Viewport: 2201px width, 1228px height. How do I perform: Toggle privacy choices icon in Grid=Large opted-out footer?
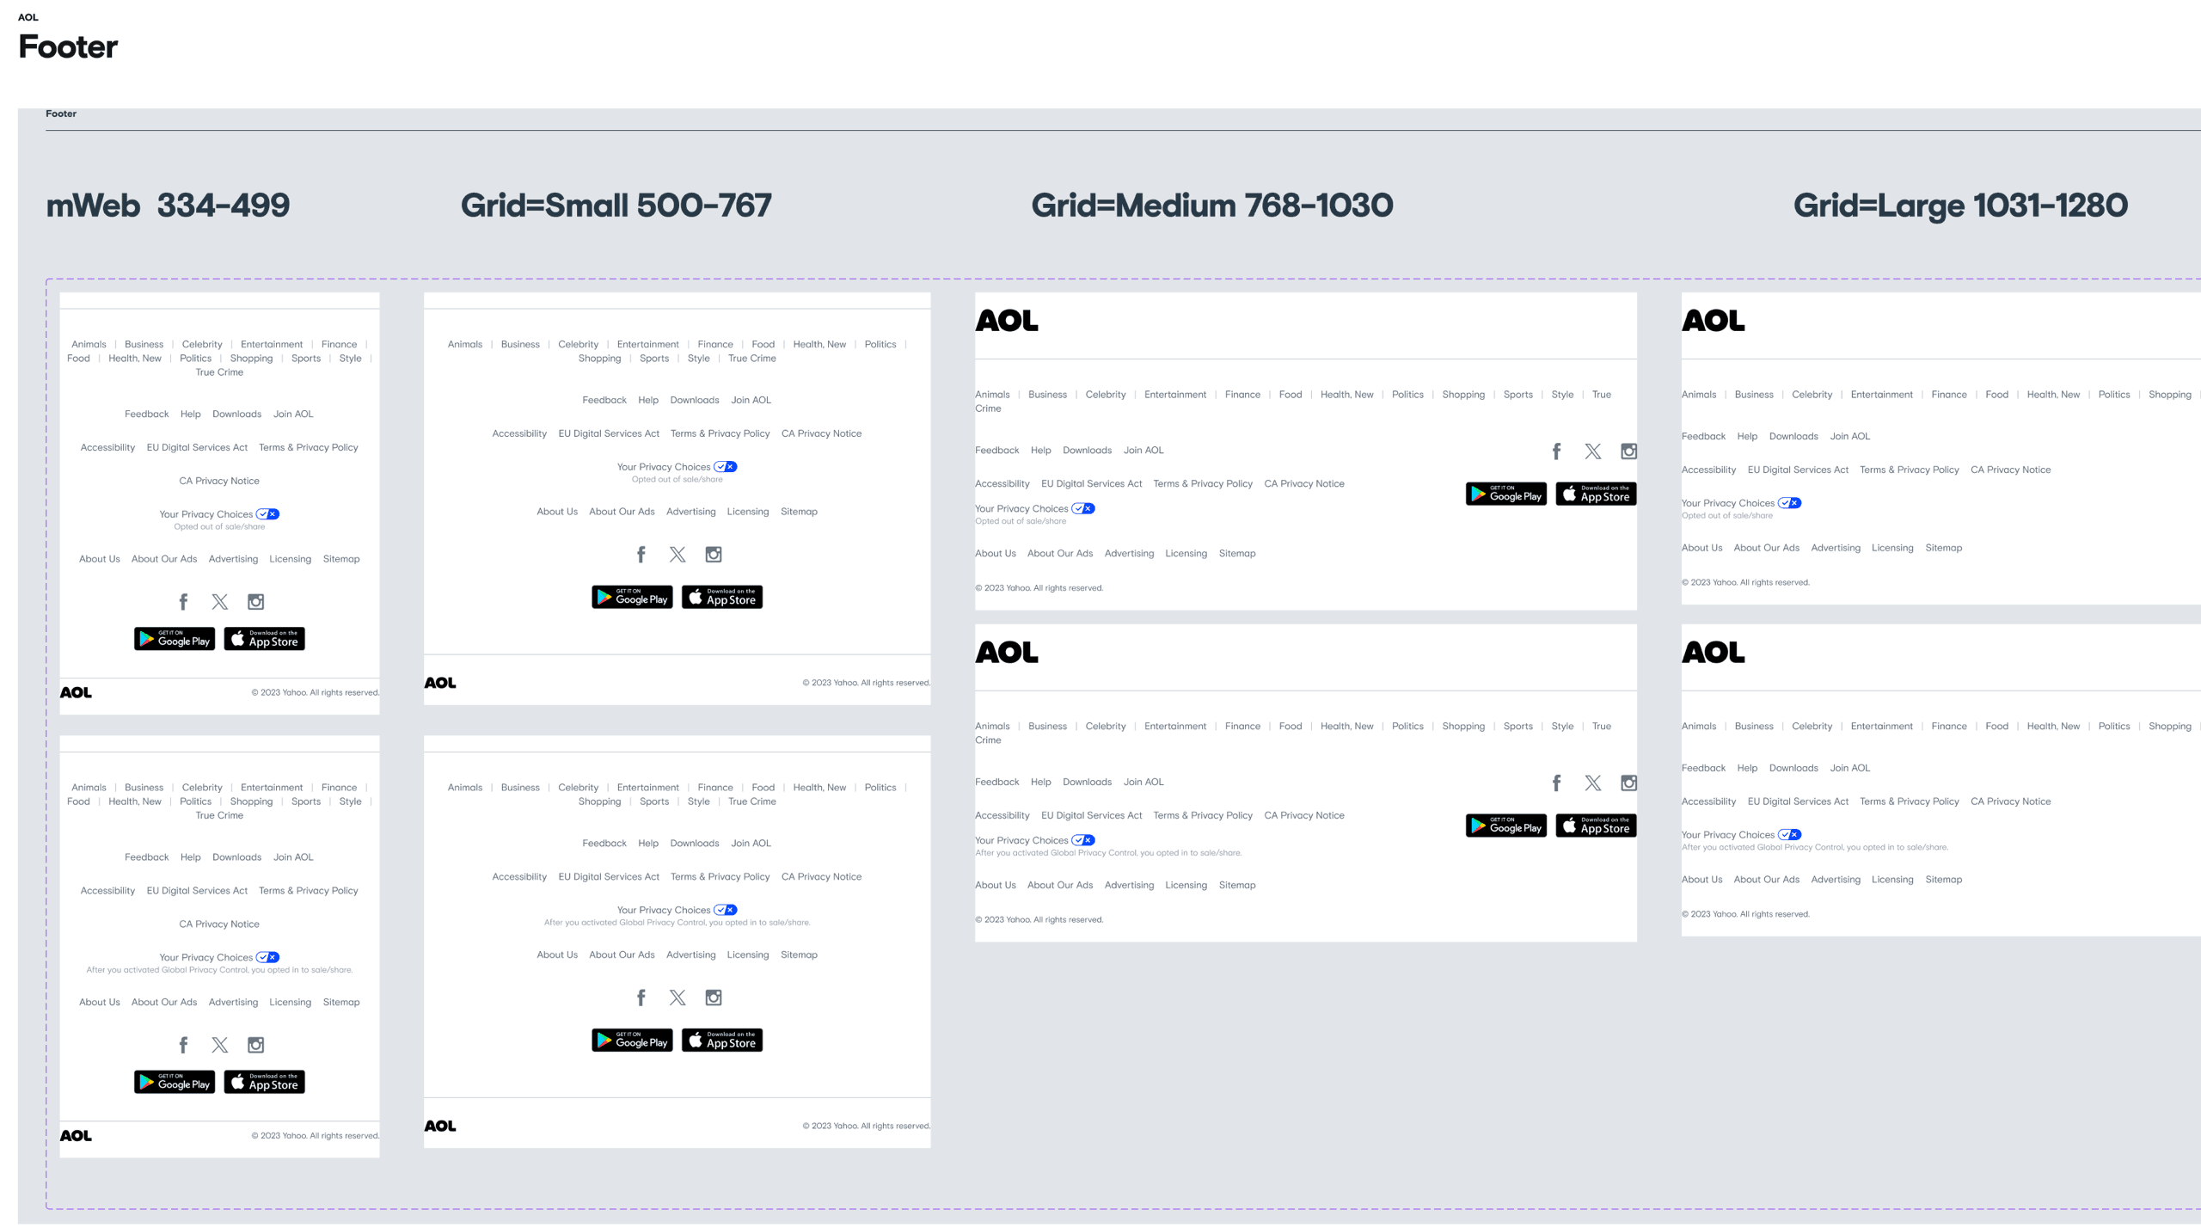[1790, 503]
